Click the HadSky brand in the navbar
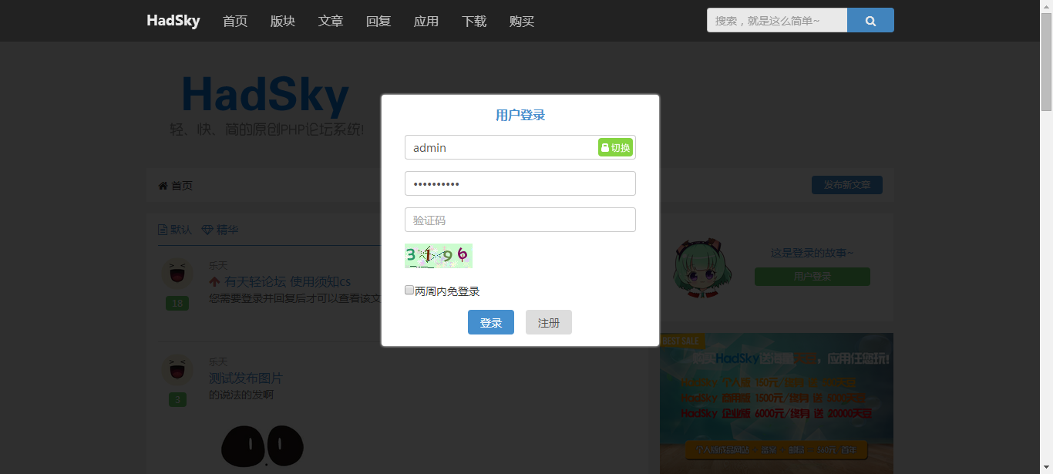The image size is (1053, 474). pos(173,21)
